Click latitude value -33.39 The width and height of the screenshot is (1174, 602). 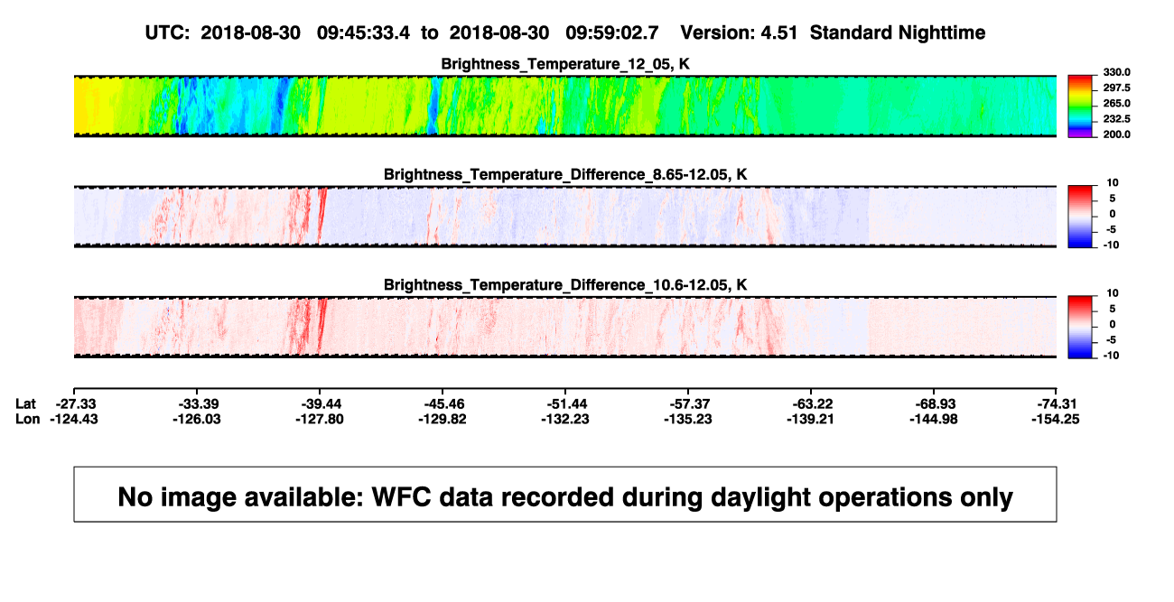pyautogui.click(x=197, y=403)
